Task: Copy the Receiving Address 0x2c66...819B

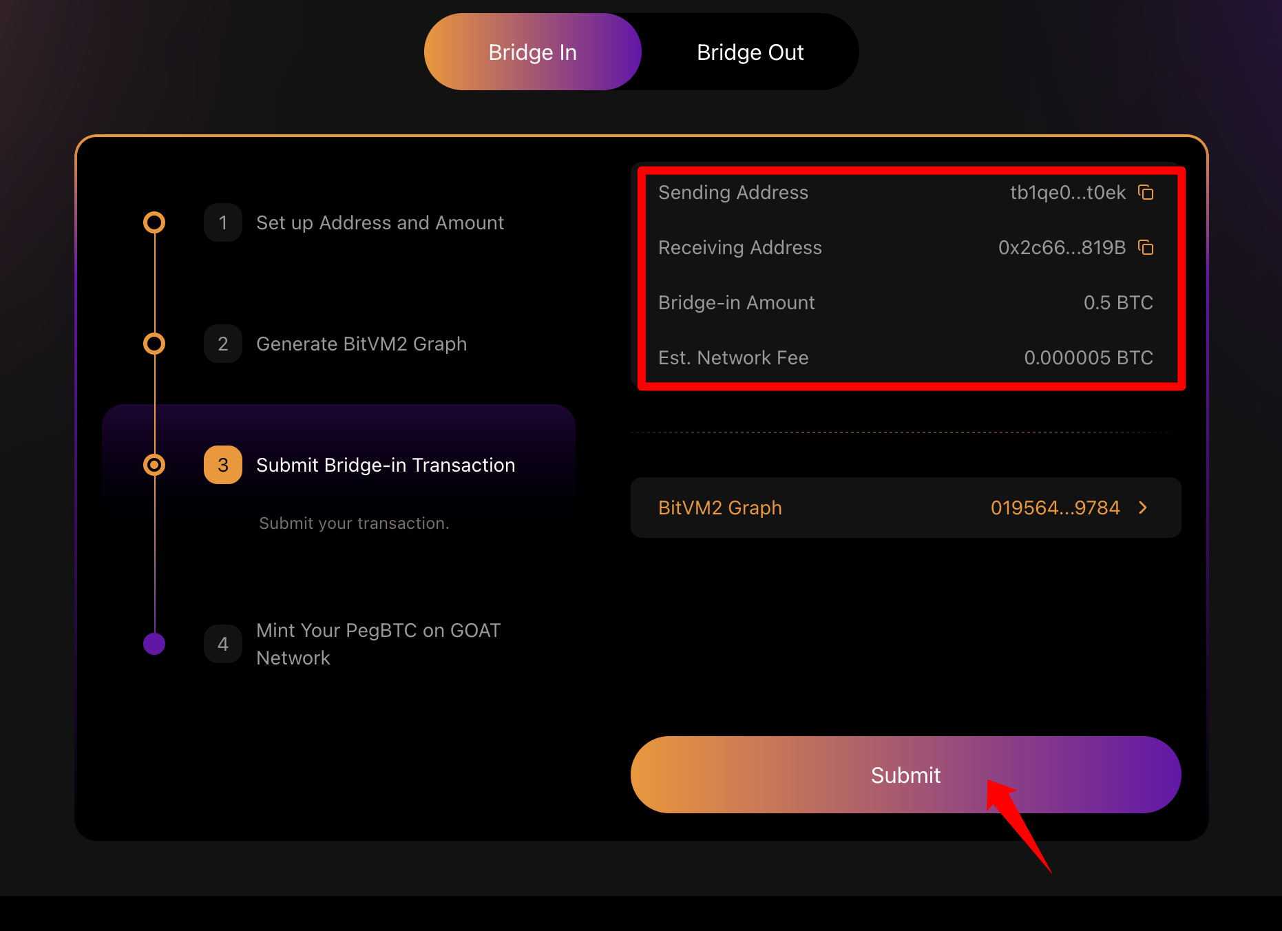Action: click(x=1146, y=247)
